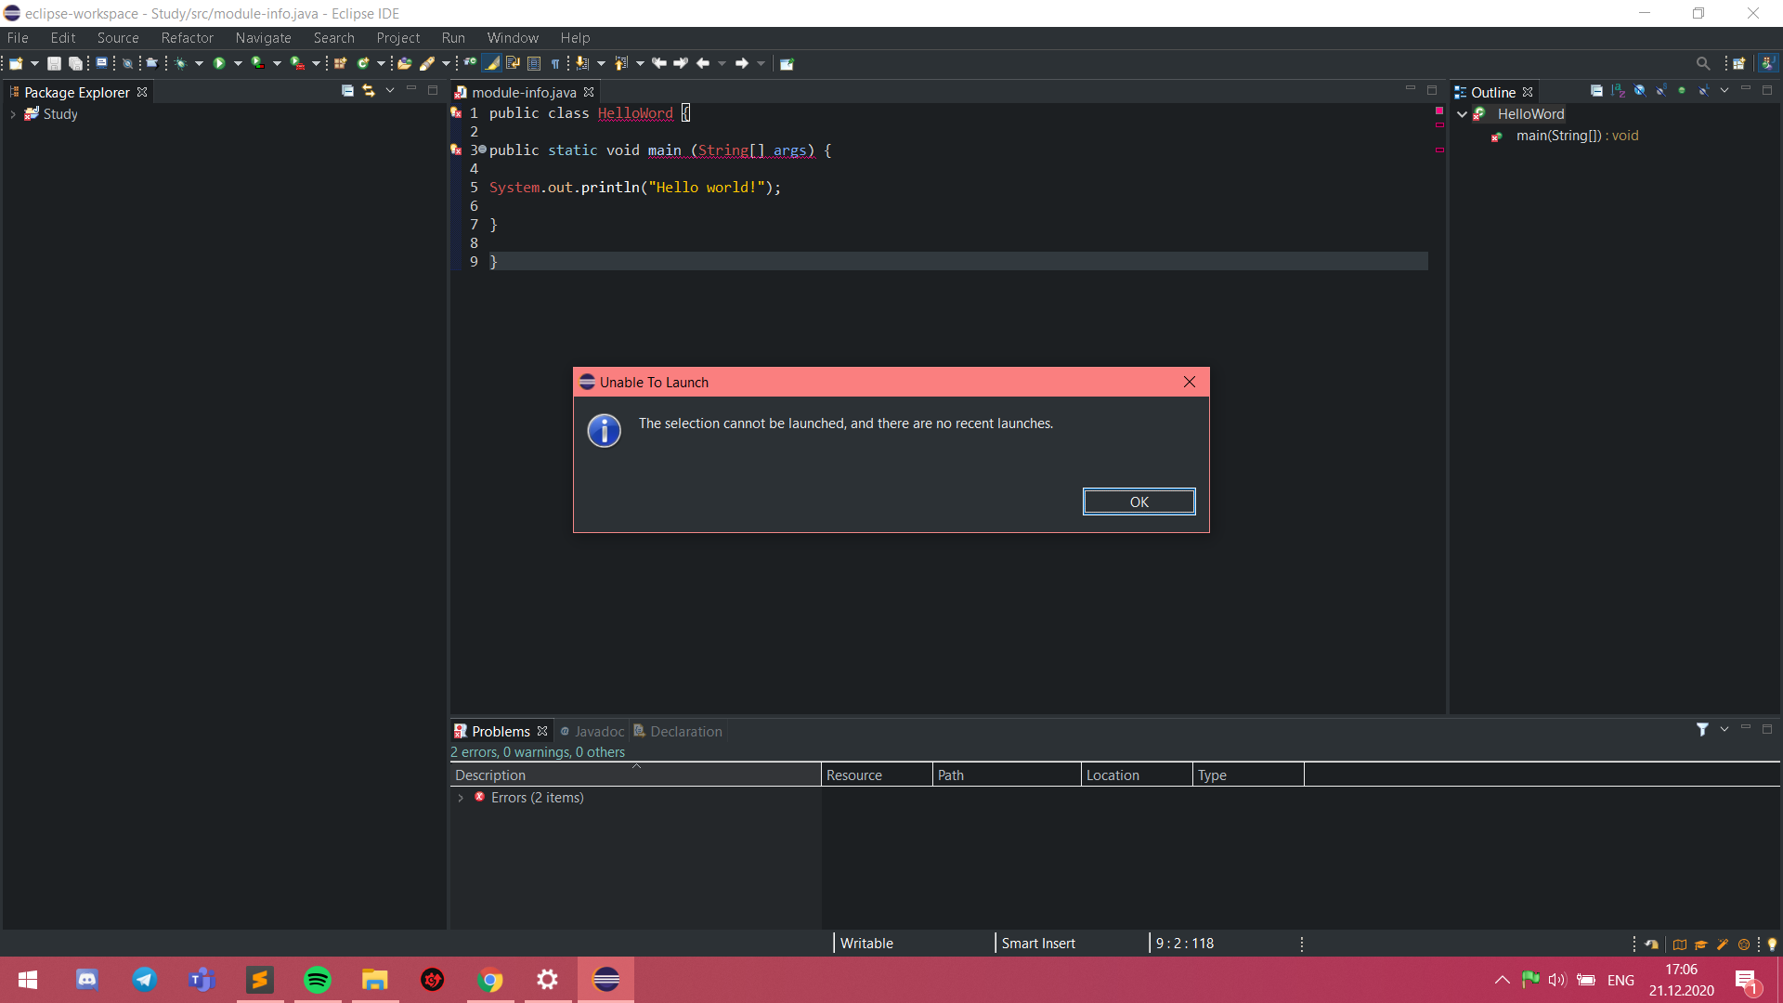Open the File menu
This screenshot has width=1783, height=1003.
click(18, 38)
